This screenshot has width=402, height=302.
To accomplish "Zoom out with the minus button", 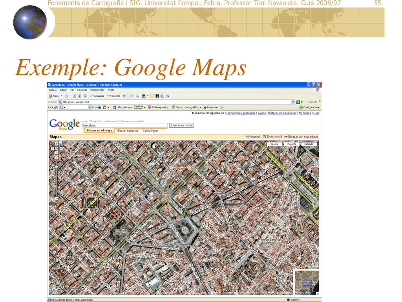I will [57, 198].
